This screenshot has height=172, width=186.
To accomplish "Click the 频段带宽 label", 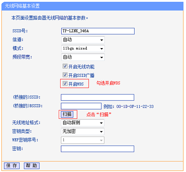I will [22, 57].
